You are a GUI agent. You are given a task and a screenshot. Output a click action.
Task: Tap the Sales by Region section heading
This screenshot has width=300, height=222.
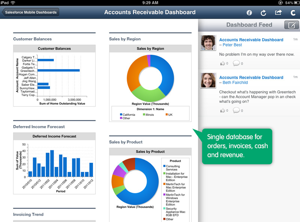tap(125, 39)
